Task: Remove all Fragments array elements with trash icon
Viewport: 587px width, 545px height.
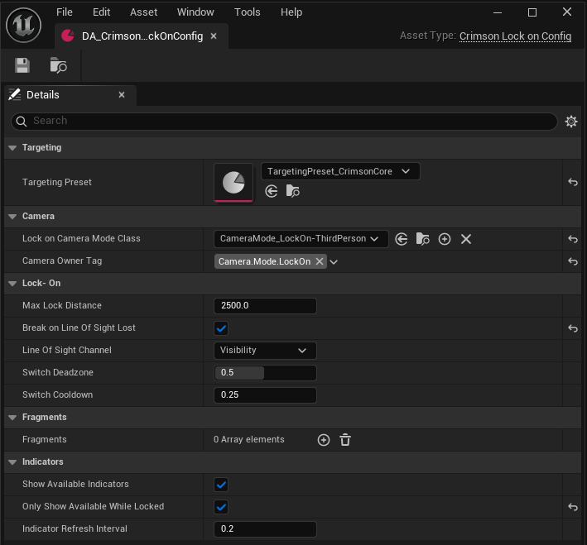Action: coord(345,440)
